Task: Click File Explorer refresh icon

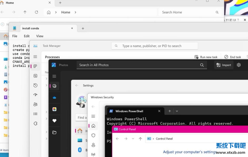Action: coord(36,12)
